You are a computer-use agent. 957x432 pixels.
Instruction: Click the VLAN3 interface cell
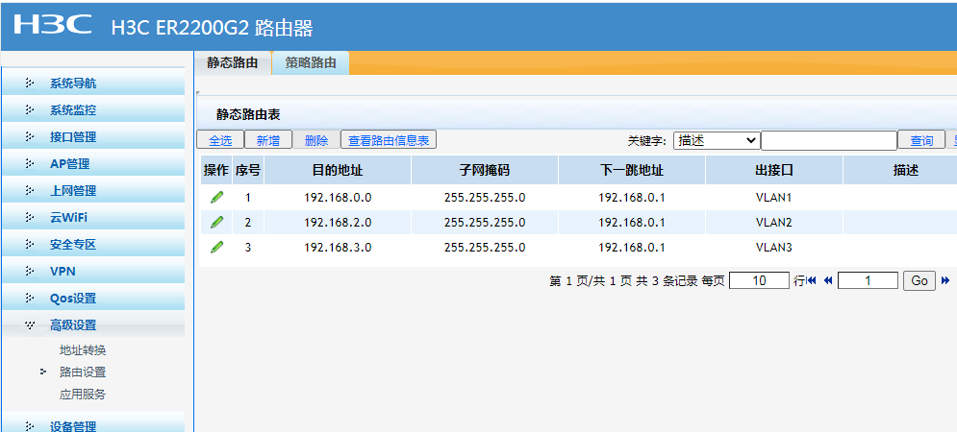tap(774, 248)
